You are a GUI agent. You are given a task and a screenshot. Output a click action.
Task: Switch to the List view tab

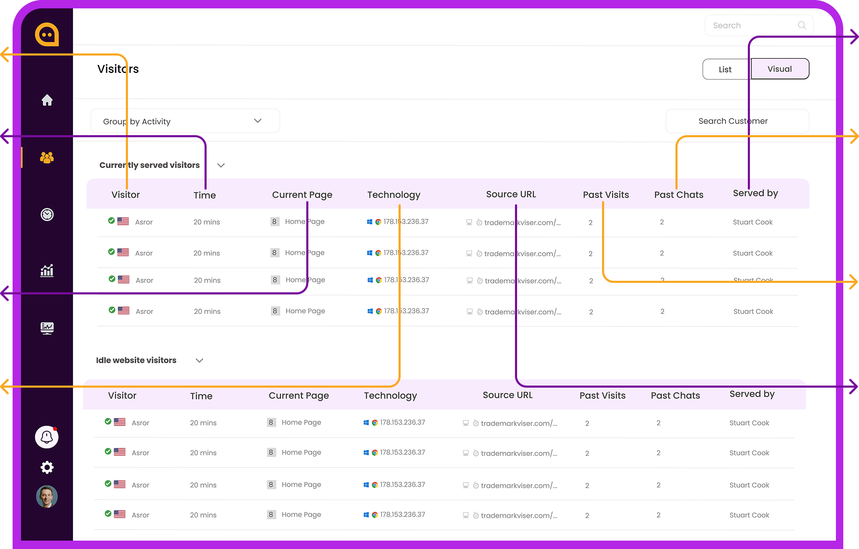tap(725, 69)
